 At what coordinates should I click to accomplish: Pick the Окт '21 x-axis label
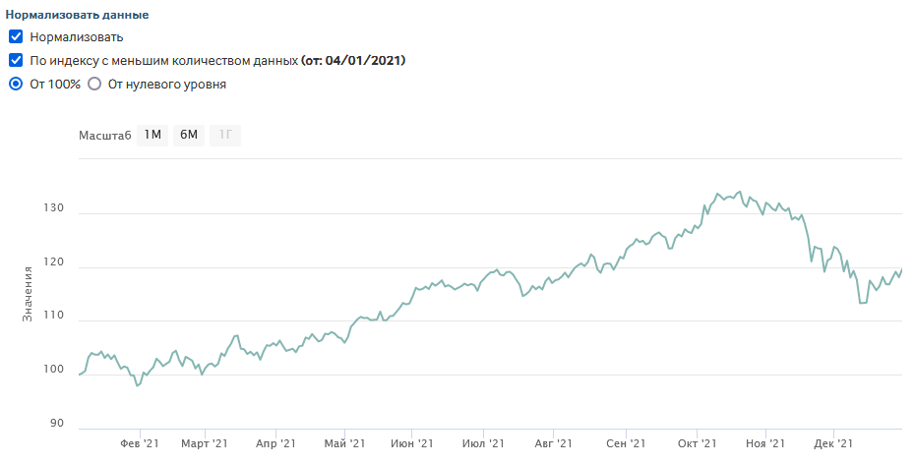[x=696, y=444]
